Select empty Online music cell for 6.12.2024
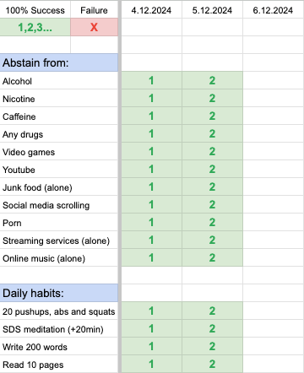The image size is (304, 373). 273,258
